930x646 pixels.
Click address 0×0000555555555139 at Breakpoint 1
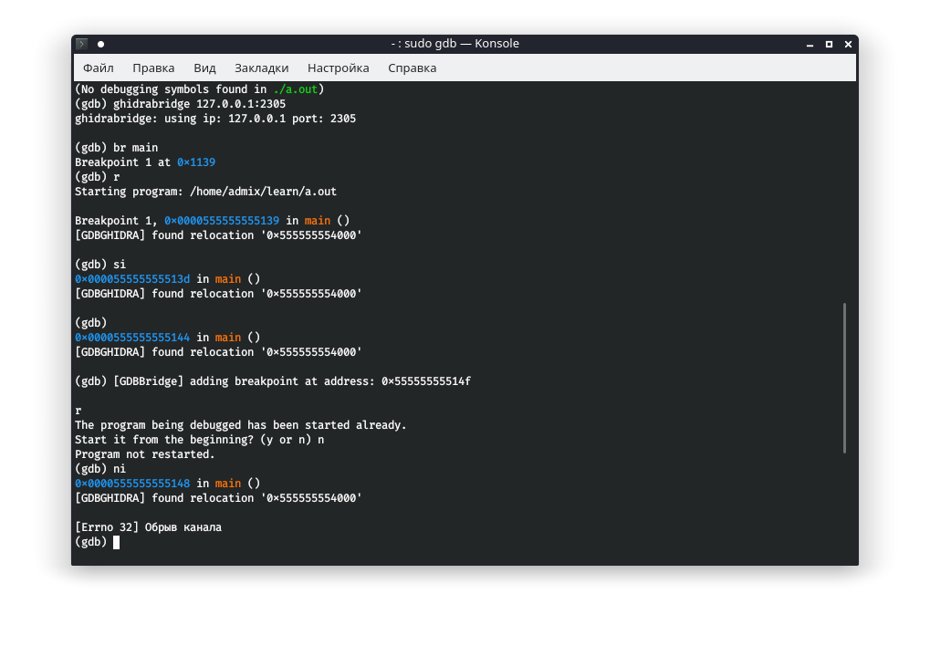[x=221, y=221]
